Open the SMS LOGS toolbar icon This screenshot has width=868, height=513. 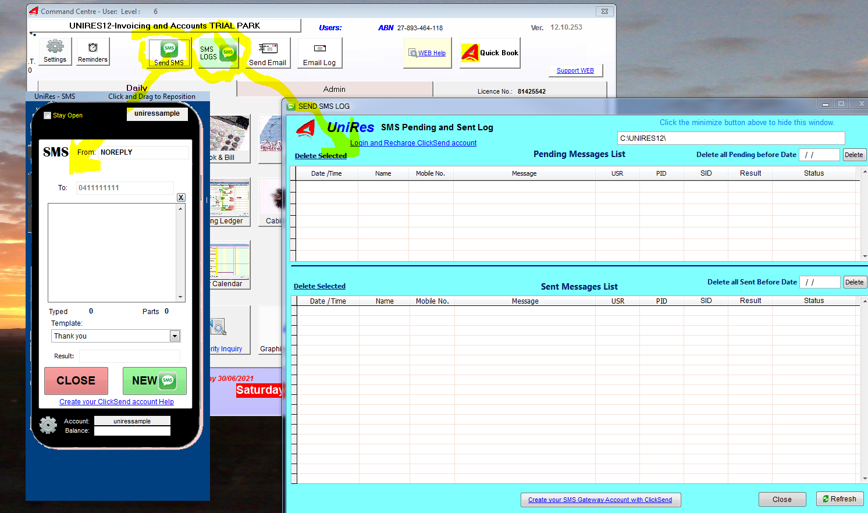click(x=218, y=53)
